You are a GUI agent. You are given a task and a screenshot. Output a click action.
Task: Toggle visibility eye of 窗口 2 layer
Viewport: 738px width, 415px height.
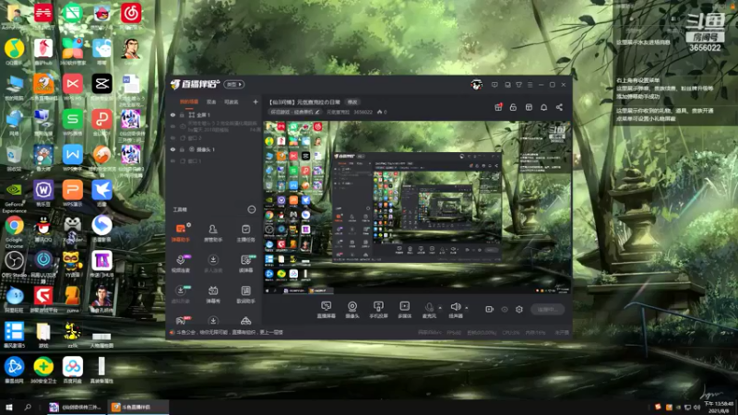pyautogui.click(x=173, y=137)
